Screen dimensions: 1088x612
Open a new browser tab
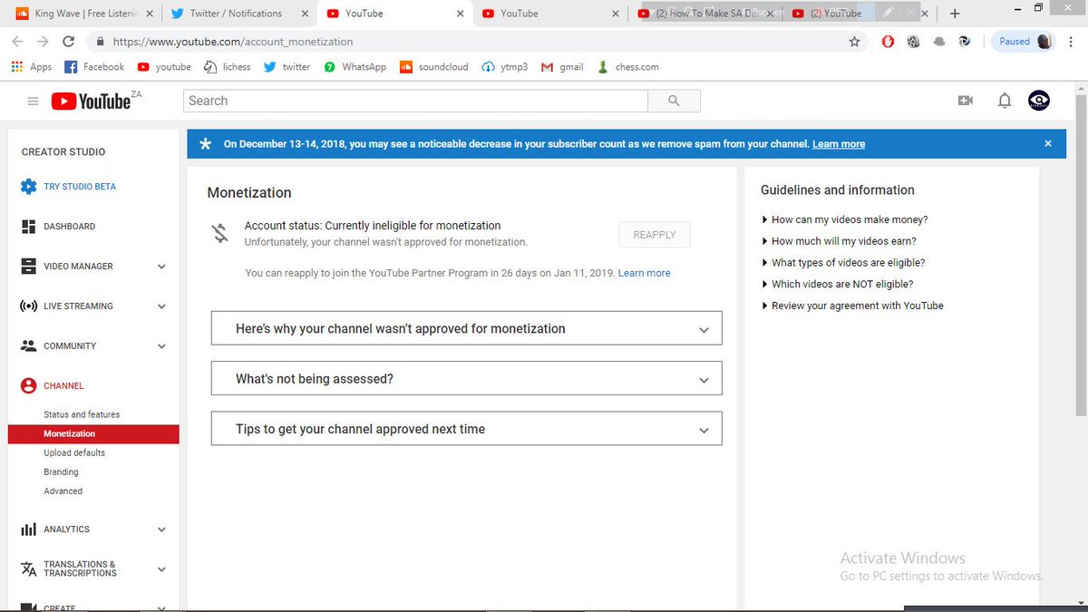pyautogui.click(x=954, y=14)
